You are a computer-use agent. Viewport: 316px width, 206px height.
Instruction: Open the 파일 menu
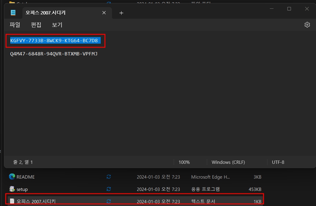[x=15, y=25]
